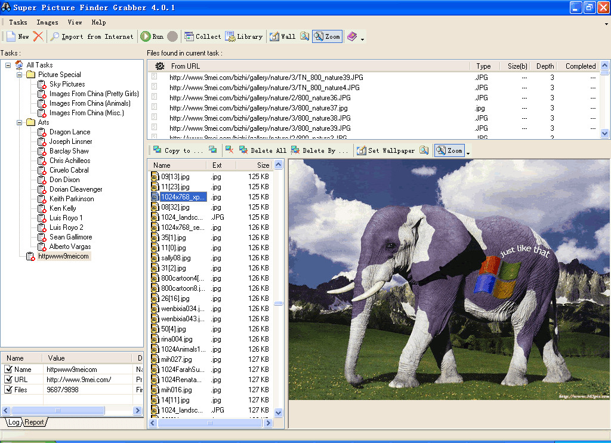Screen dimensions: 611x443
Task: Click the menu bar overflow arrow
Action: coord(606,24)
